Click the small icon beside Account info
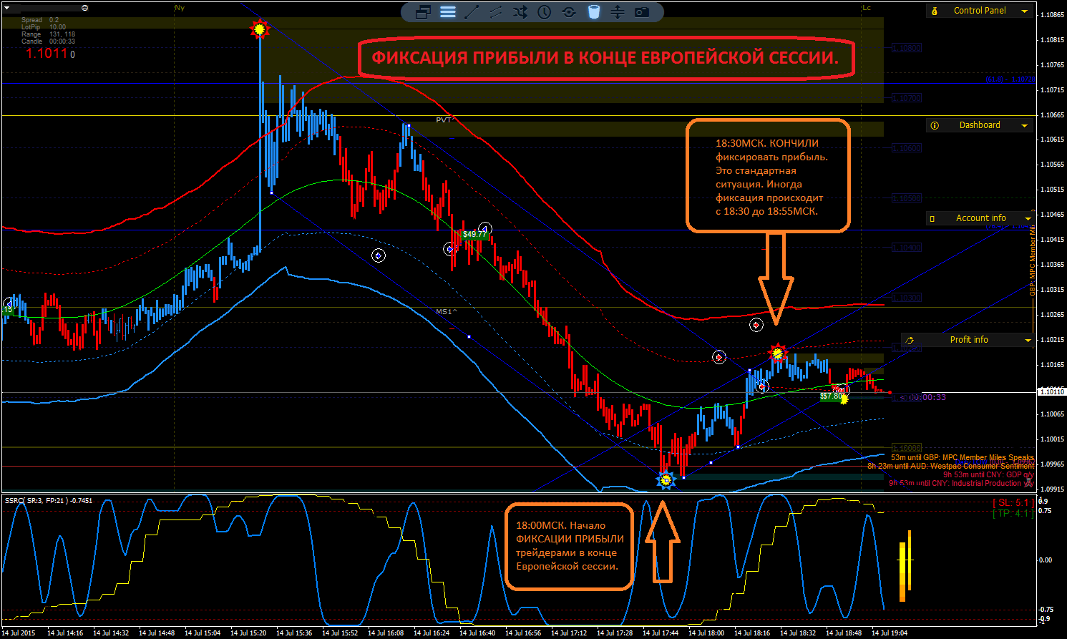The width and height of the screenshot is (1067, 639). pos(932,218)
